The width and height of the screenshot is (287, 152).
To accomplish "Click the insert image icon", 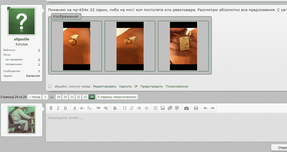I will point(163,108).
